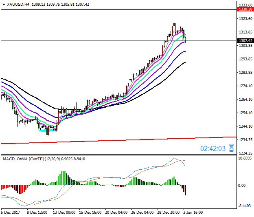This screenshot has height=217, width=254.
Task: Click the last red MACD histogram bar
Action: [185, 190]
